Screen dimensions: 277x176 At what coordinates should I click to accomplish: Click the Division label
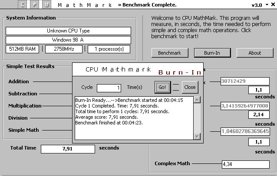click(18, 118)
